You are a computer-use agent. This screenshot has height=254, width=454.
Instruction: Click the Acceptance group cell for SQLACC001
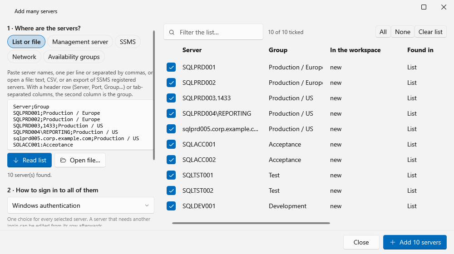coord(285,144)
